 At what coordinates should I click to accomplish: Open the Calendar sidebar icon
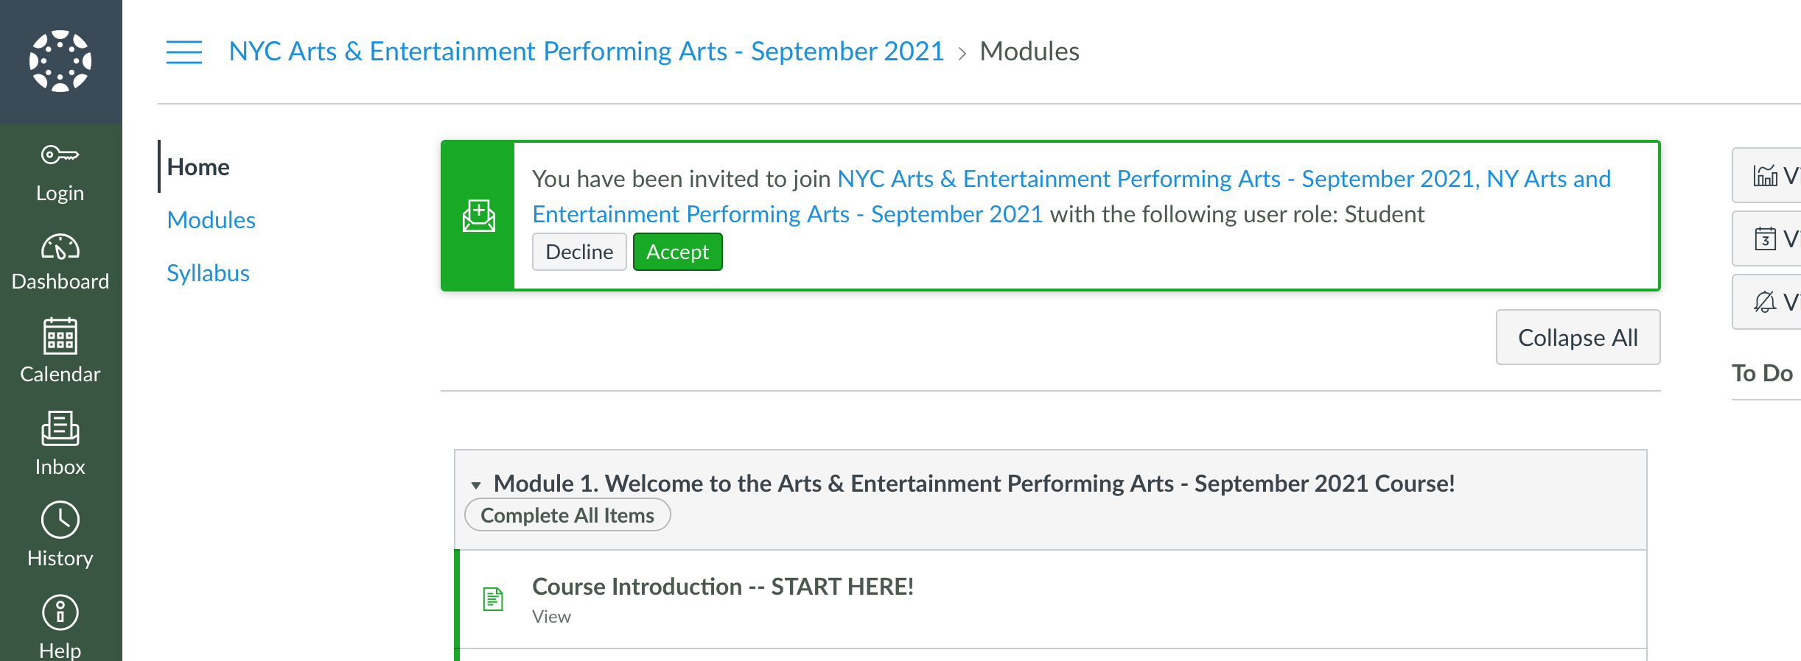point(60,336)
